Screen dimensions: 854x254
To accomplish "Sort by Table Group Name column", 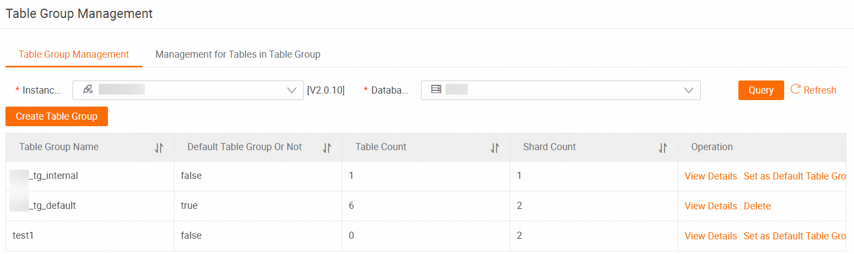I will pyautogui.click(x=159, y=147).
